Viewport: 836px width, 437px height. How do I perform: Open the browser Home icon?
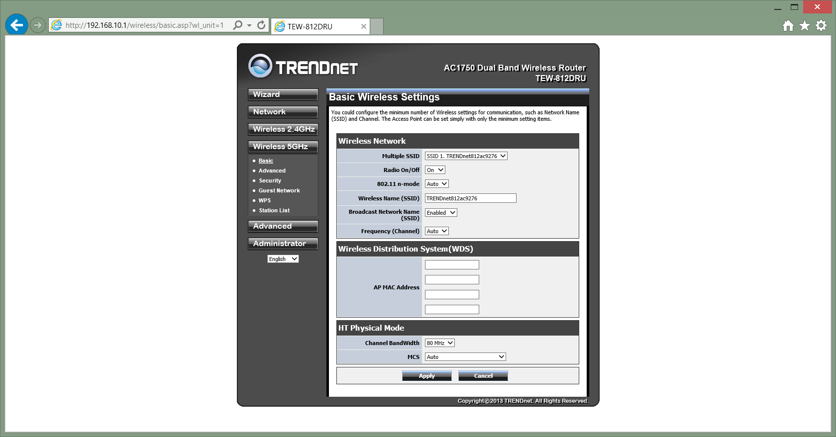tap(788, 25)
